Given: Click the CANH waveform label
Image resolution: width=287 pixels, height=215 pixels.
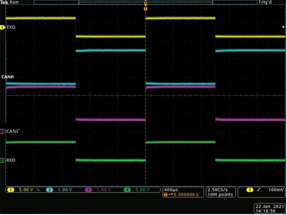Looking at the screenshot, I should coord(7,77).
